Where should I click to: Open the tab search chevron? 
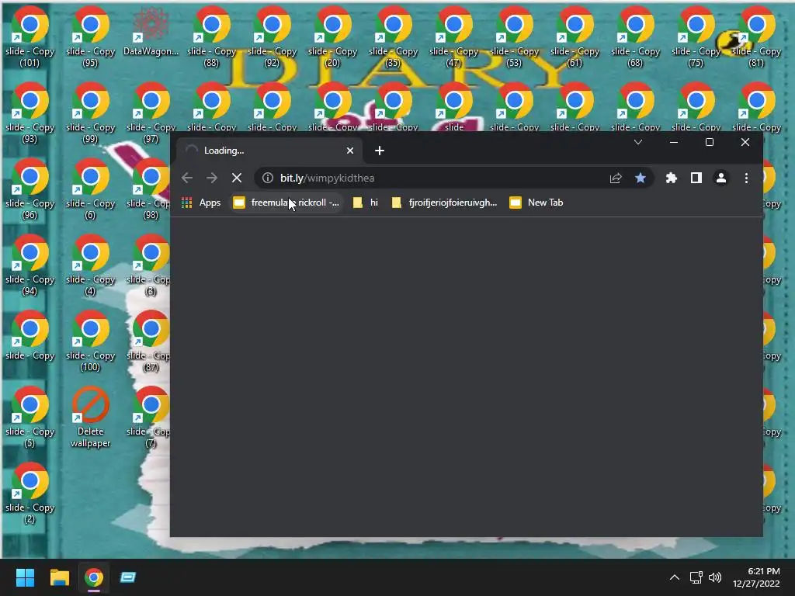638,143
